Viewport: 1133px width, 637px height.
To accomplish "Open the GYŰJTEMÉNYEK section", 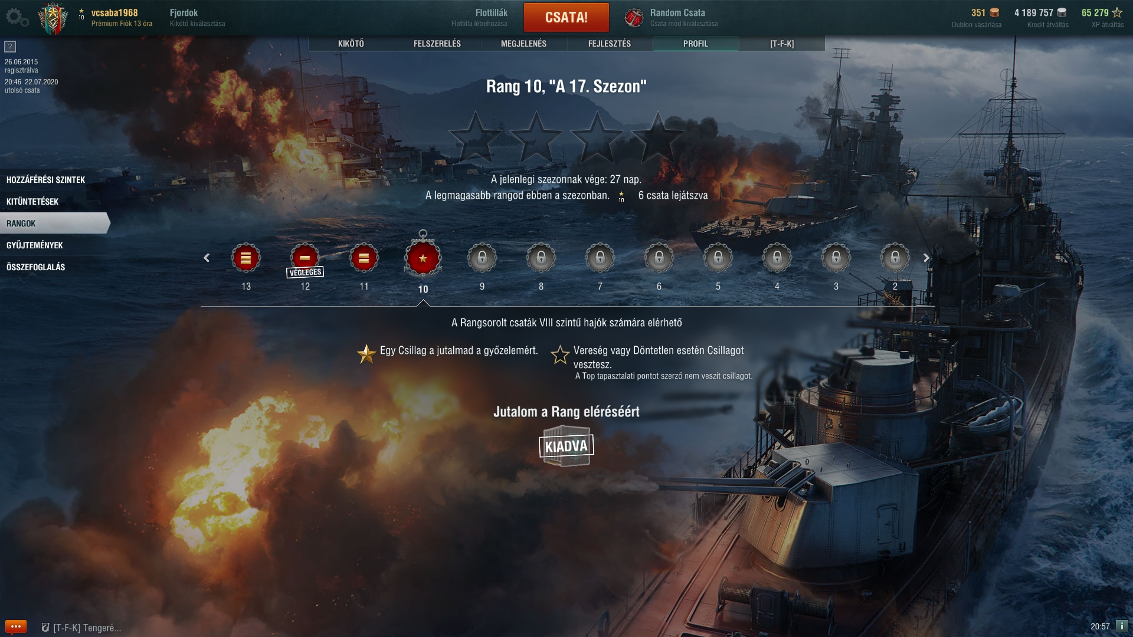I will (35, 245).
